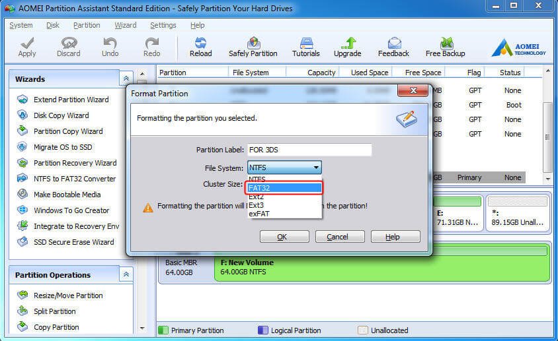This screenshot has height=341, width=558.
Task: Collapse the Wizards panel
Action: point(126,78)
